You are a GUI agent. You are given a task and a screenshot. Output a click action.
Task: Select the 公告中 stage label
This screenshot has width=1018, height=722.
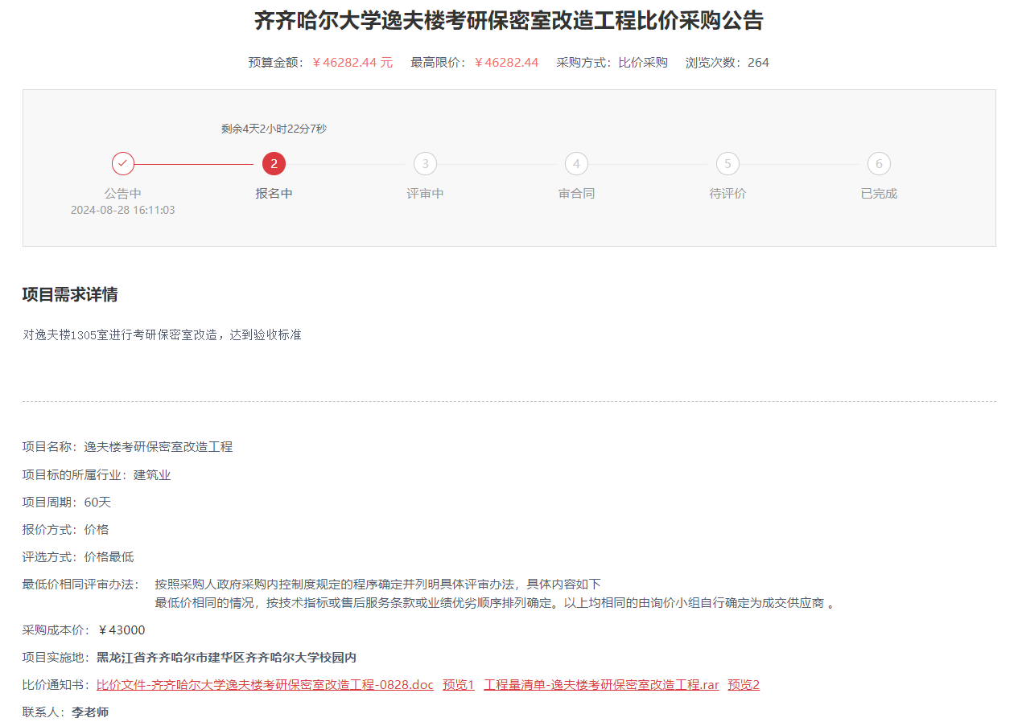pyautogui.click(x=123, y=194)
